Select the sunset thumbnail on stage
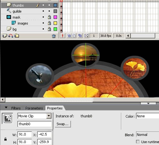The height and width of the screenshot is (145, 159). pos(86,55)
